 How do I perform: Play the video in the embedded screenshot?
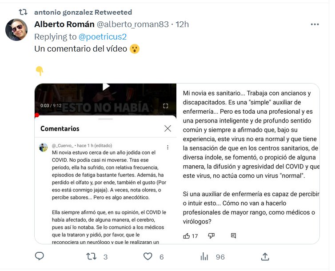[106, 87]
